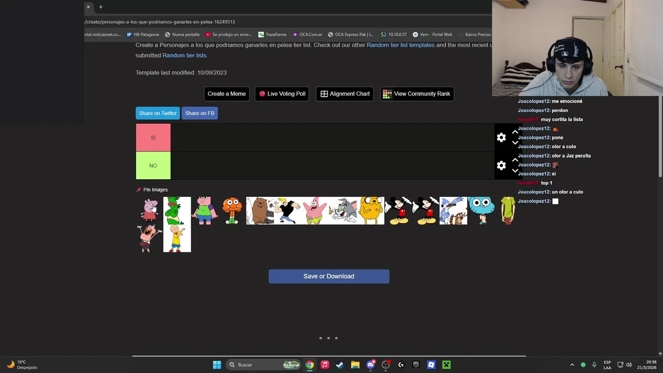Open Kairos Precios bookmark

(474, 35)
